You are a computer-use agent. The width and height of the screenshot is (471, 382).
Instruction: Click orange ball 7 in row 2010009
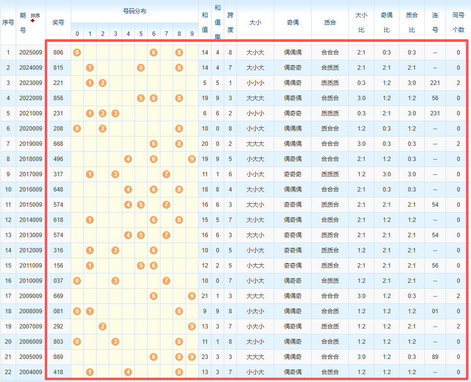[x=166, y=281]
